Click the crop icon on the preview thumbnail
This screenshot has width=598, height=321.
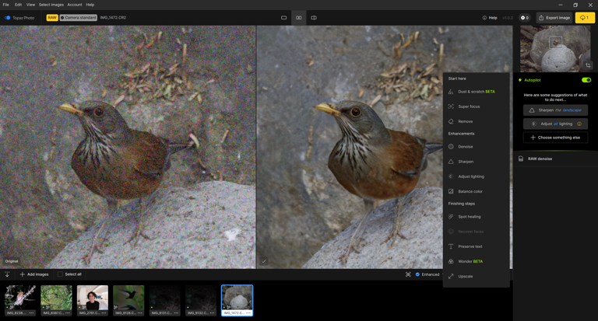(588, 65)
